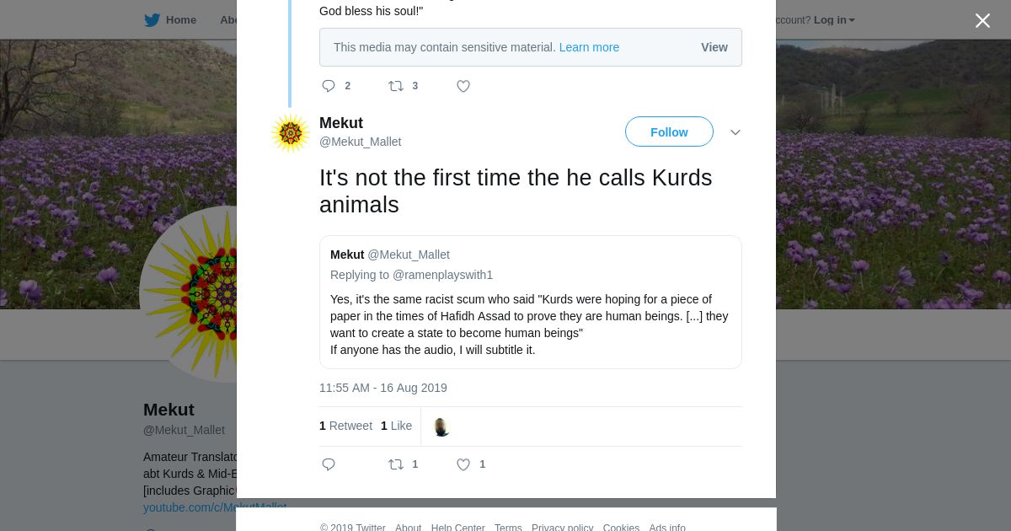Open Mekut's YouTube channel link
The image size is (1011, 531).
[189, 507]
